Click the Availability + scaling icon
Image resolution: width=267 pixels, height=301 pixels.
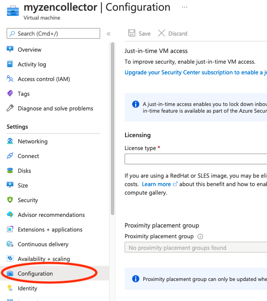(10, 259)
